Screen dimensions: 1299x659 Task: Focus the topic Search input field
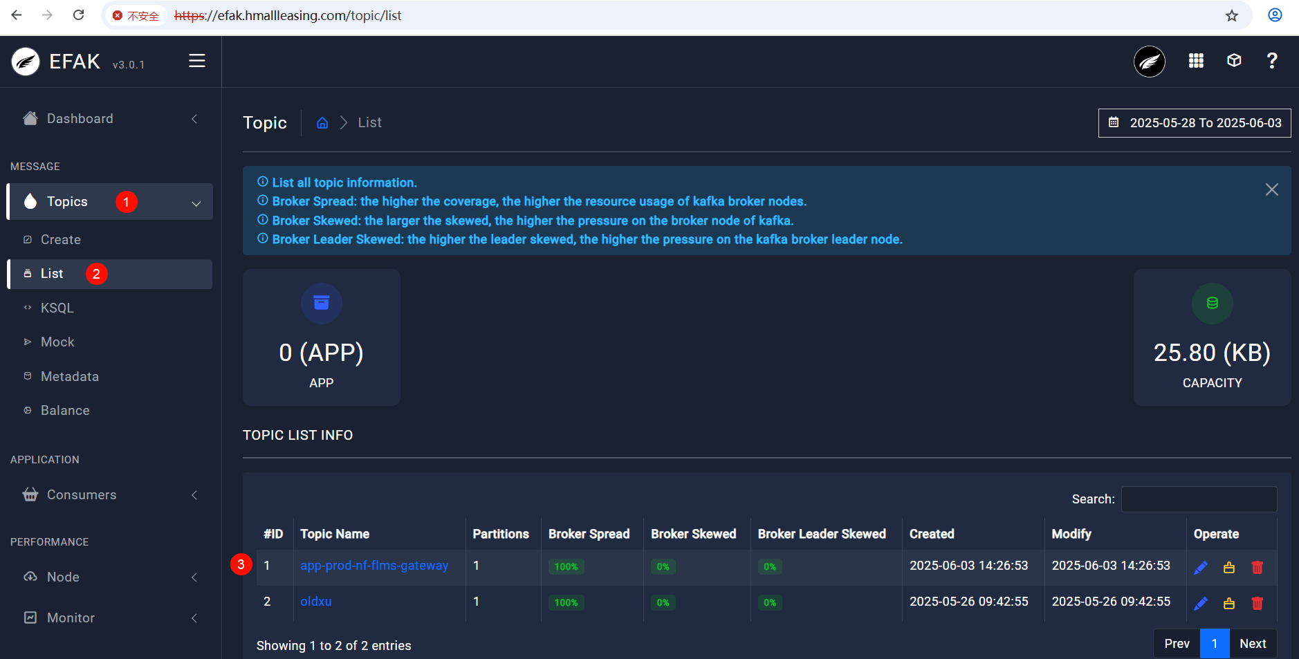pos(1199,499)
